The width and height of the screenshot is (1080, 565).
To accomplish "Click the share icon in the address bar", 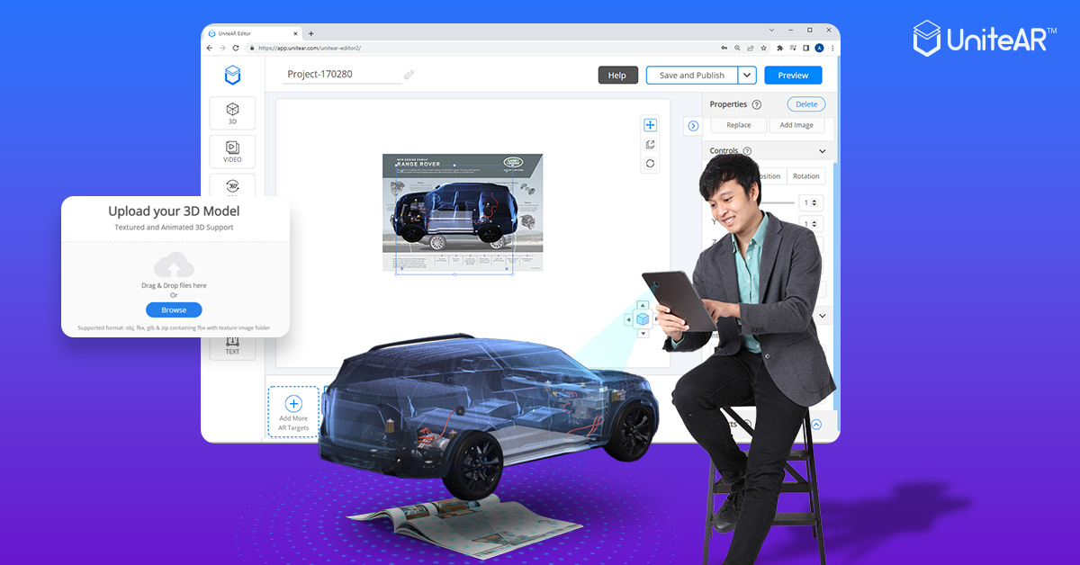I will click(x=751, y=48).
